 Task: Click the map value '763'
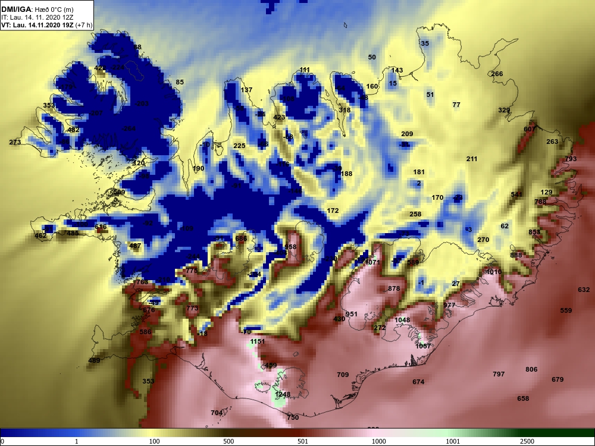point(142,282)
